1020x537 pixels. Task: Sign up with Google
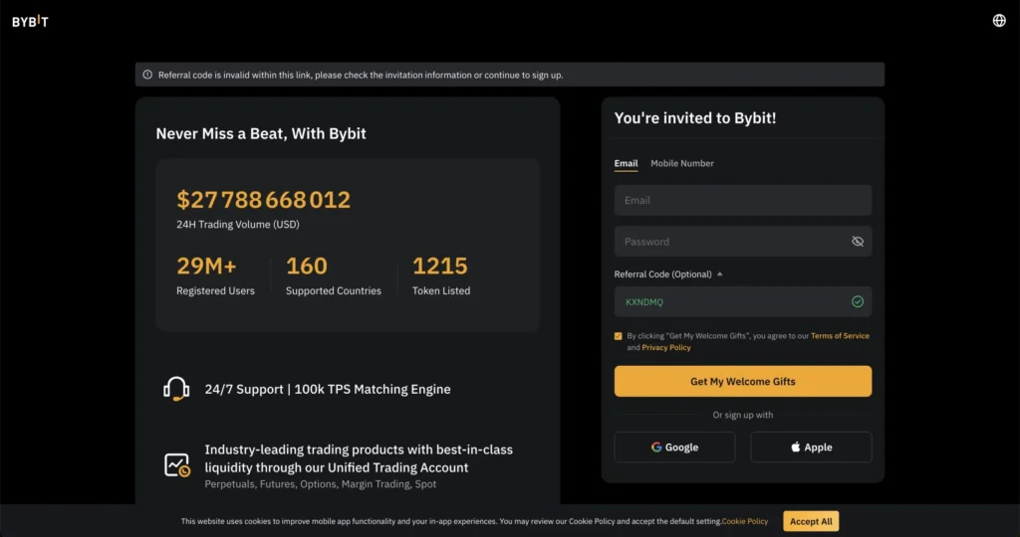674,447
